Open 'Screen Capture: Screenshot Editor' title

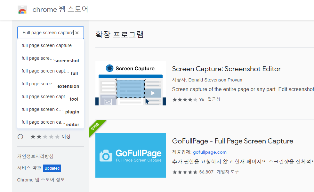(226, 69)
